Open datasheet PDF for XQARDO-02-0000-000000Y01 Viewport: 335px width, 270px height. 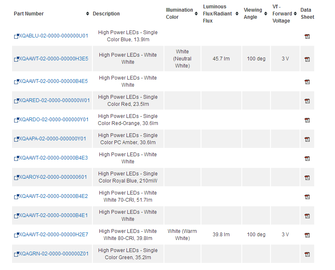[x=307, y=120]
